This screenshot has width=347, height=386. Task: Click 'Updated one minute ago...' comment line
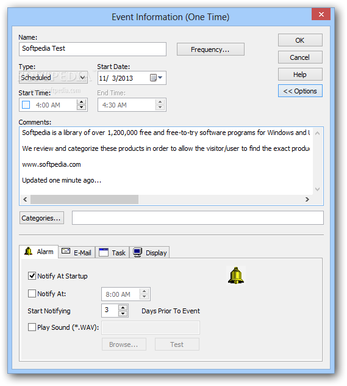coord(62,180)
